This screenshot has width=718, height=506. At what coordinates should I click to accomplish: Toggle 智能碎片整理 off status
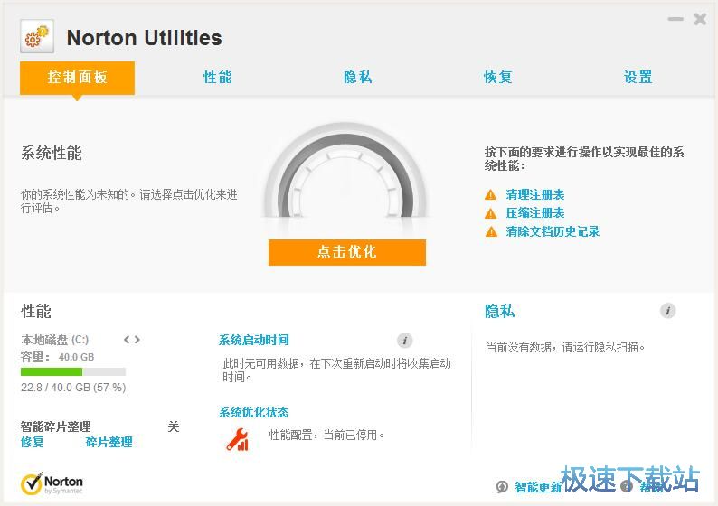click(173, 426)
